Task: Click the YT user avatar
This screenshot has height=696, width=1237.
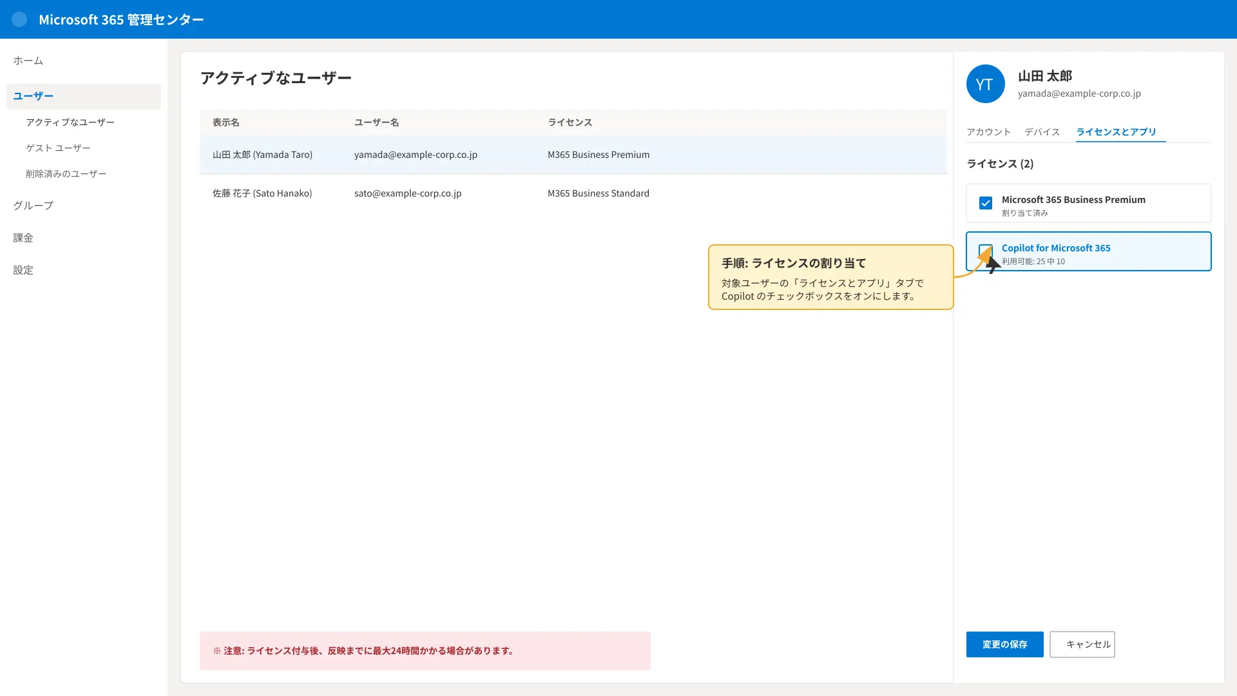Action: tap(985, 84)
